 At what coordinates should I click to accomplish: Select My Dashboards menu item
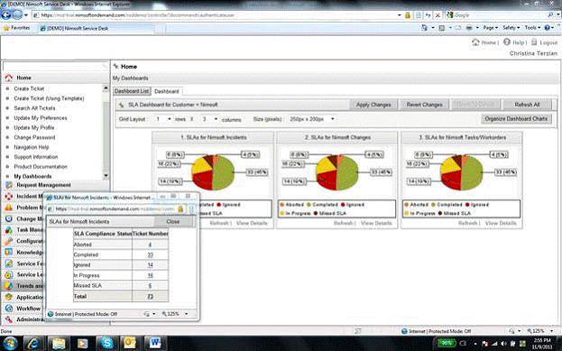click(x=32, y=176)
